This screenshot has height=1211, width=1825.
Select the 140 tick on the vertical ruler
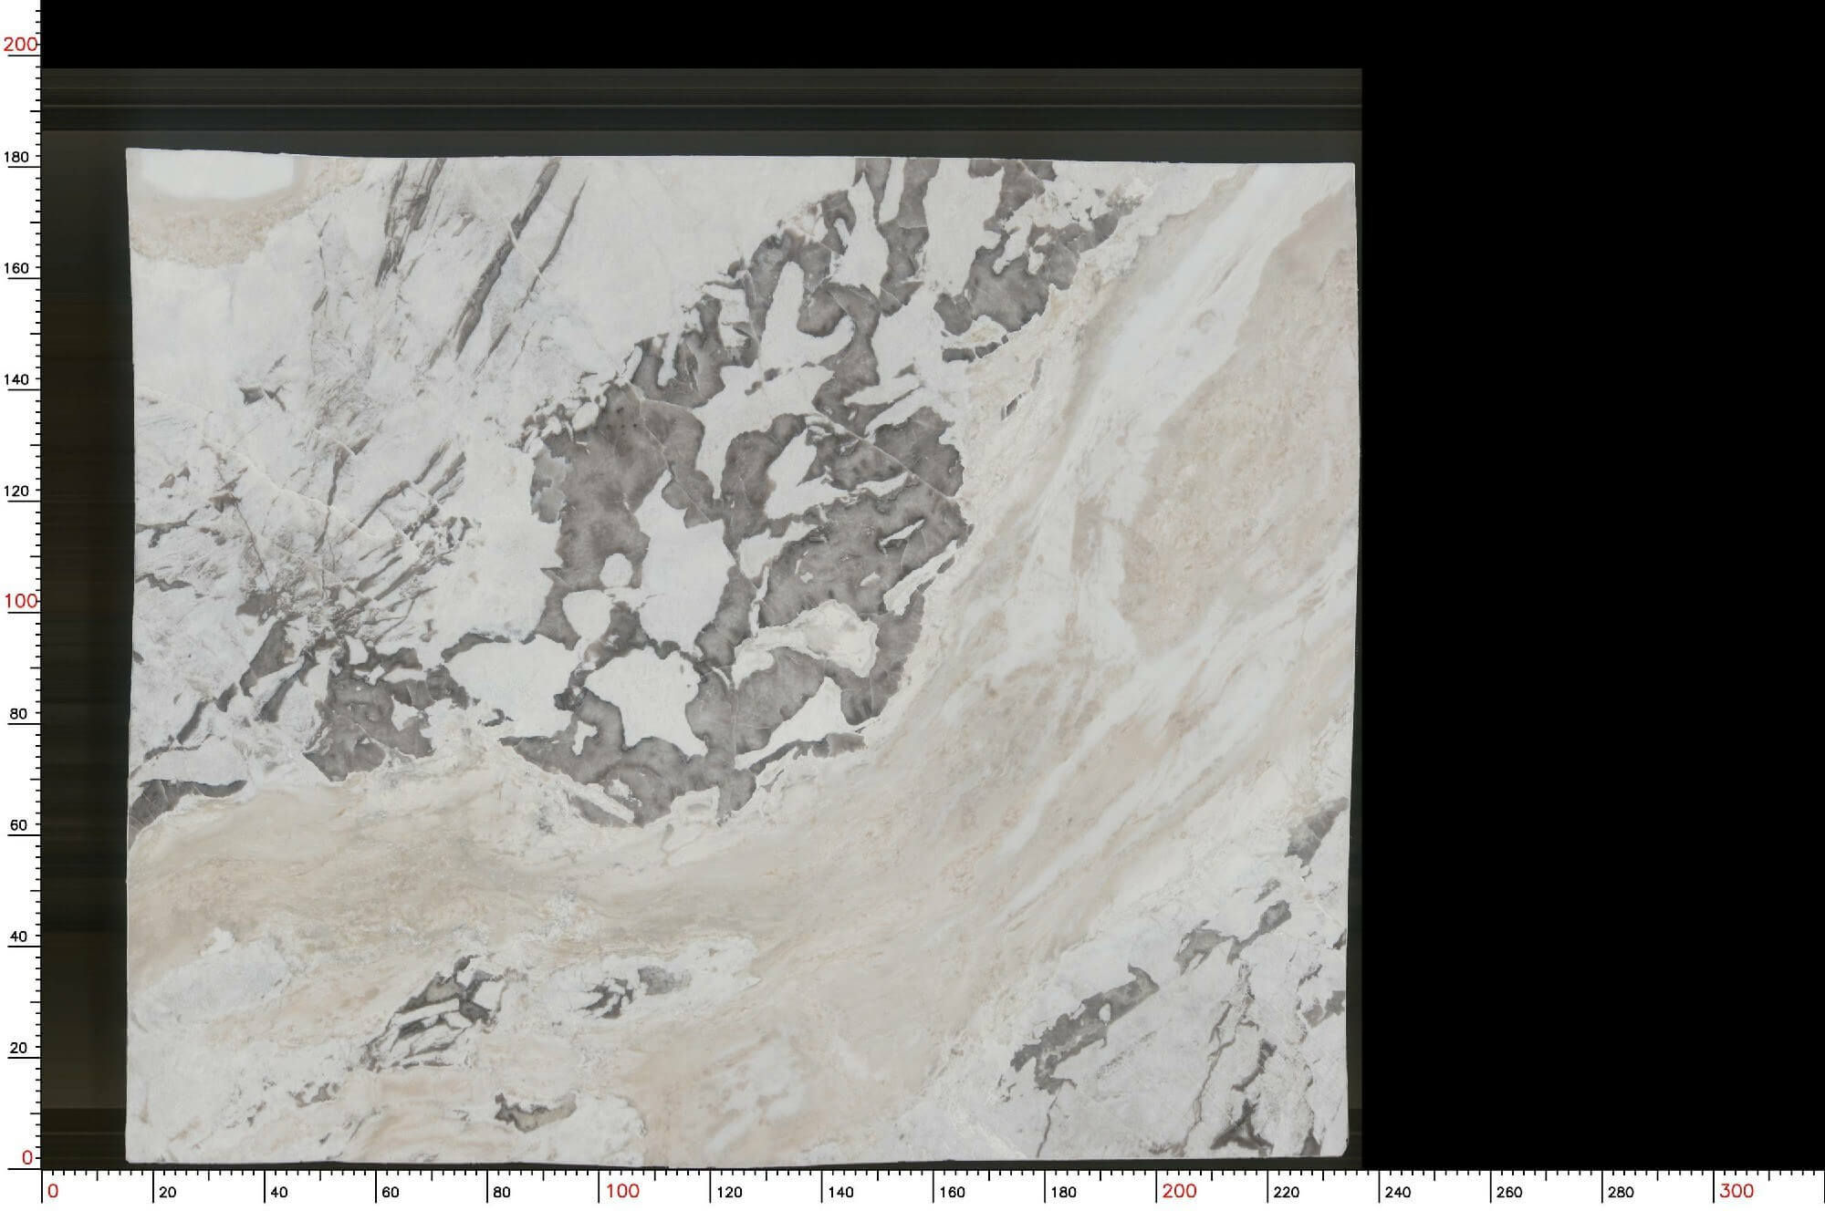(16, 379)
